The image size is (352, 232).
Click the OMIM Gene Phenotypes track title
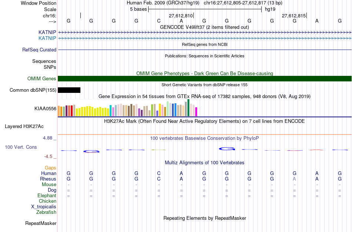[x=205, y=73]
